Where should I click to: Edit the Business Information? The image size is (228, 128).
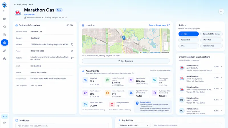click(70, 25)
